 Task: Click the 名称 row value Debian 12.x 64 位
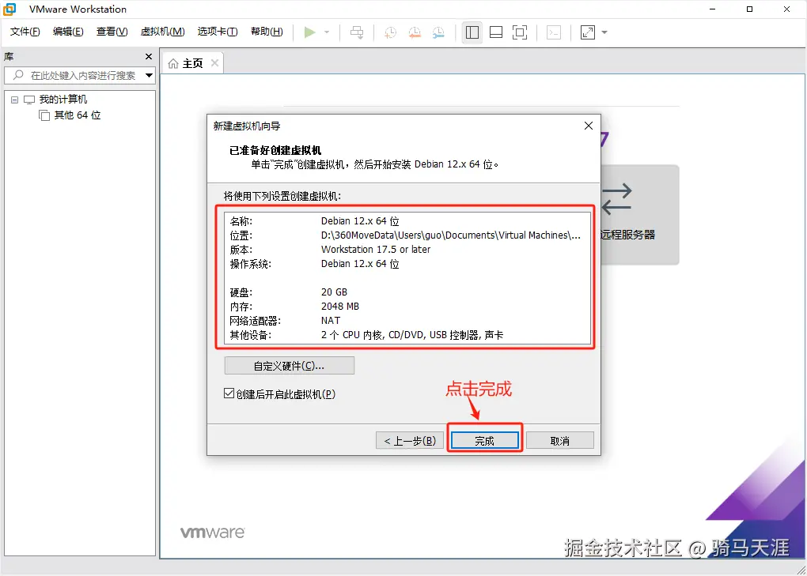360,221
